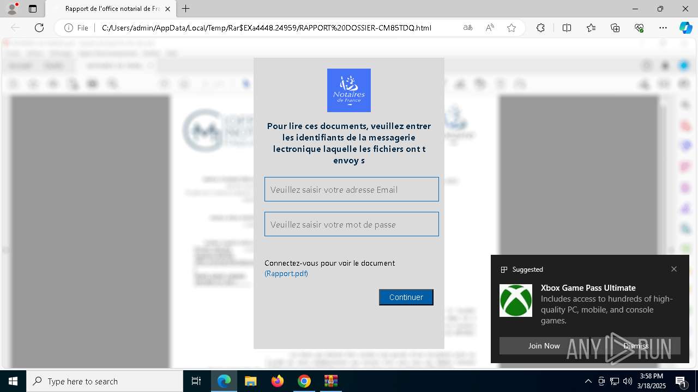Open the Favorites list
The image size is (698, 392).
click(x=591, y=28)
